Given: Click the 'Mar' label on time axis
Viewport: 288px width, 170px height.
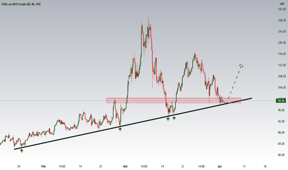Looking at the screenshot, I should (125, 166).
